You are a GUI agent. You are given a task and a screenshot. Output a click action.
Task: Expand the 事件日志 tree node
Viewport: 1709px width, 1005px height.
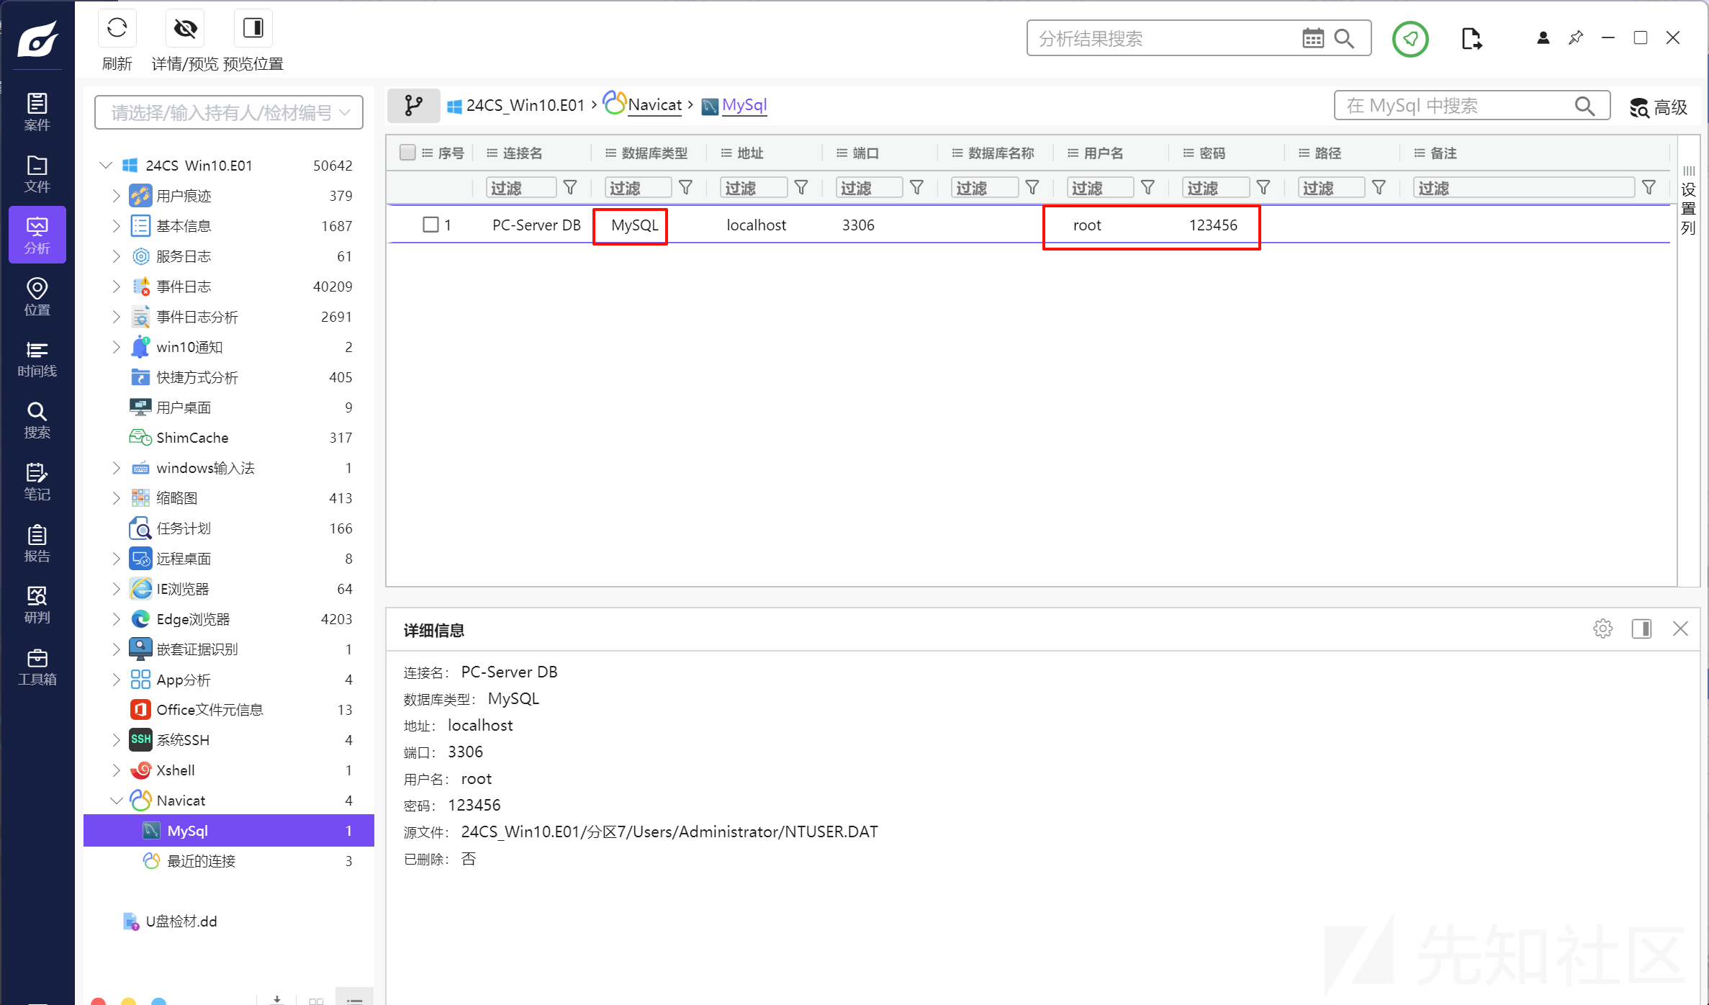[x=117, y=287]
